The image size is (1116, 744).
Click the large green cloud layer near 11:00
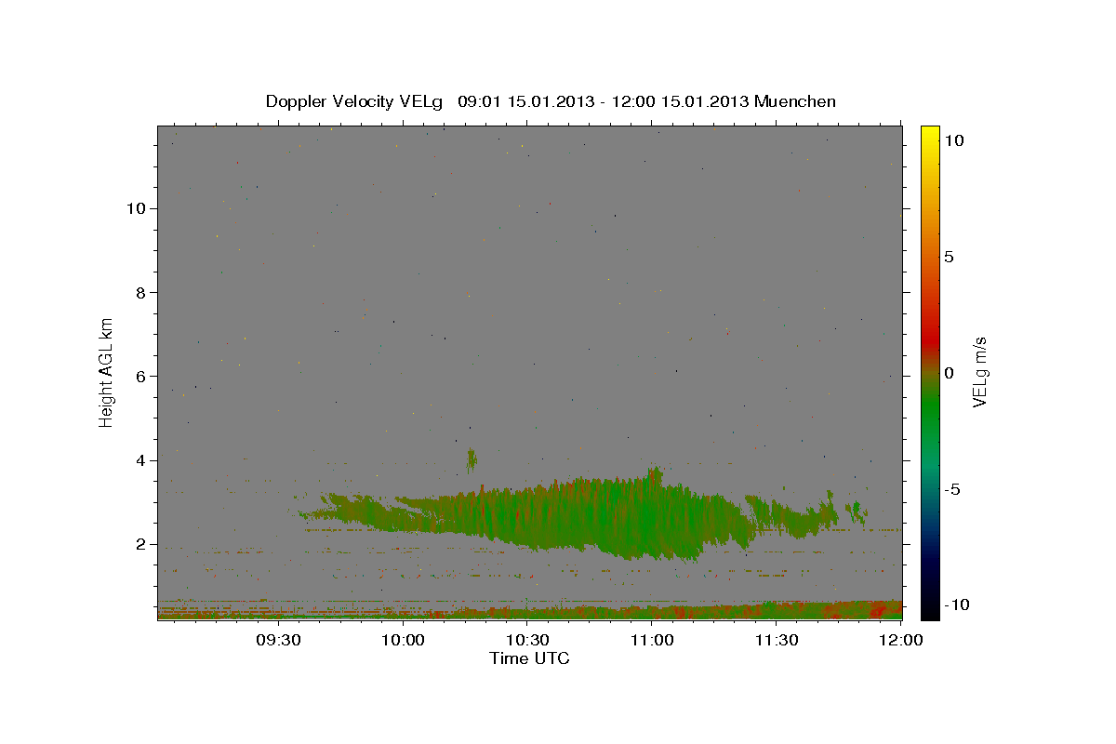click(x=642, y=516)
